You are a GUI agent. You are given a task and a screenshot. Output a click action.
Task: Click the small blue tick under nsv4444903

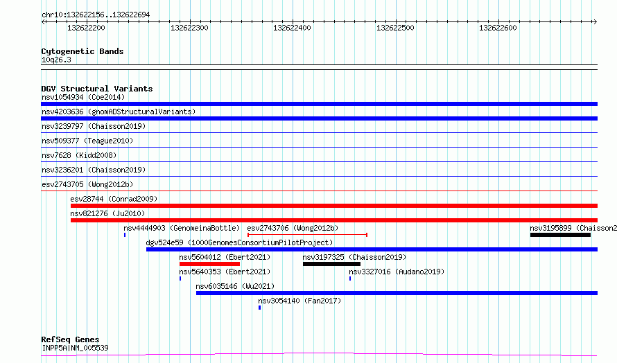[x=125, y=235]
